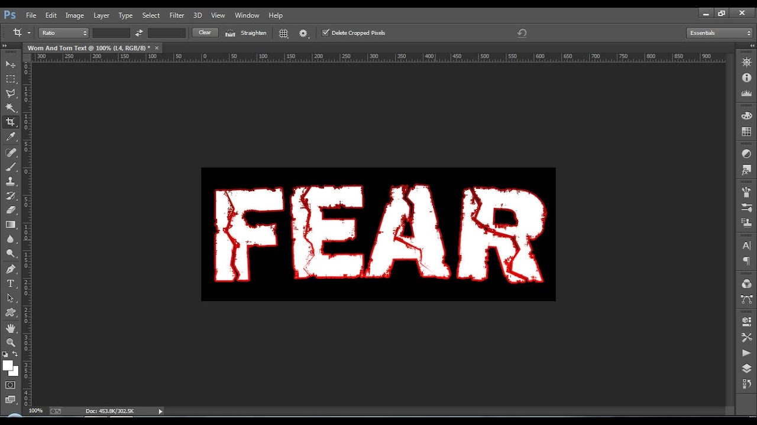Open additional crop settings gear
This screenshot has width=757, height=425.
(304, 34)
